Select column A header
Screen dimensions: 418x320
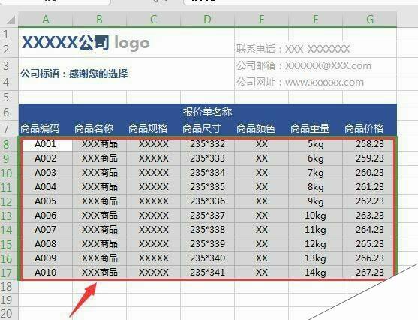(46, 20)
